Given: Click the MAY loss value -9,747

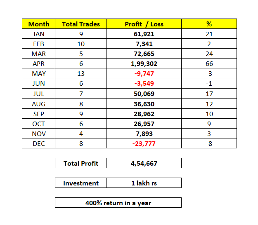Looking at the screenshot, I should coord(144,73).
